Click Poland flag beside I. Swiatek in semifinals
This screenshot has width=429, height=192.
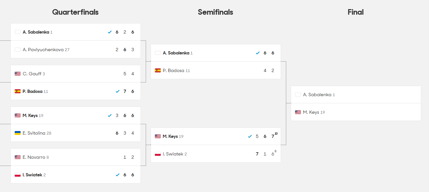(x=158, y=154)
